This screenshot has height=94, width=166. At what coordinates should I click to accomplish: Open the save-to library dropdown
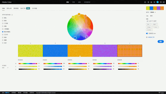click(153, 12)
